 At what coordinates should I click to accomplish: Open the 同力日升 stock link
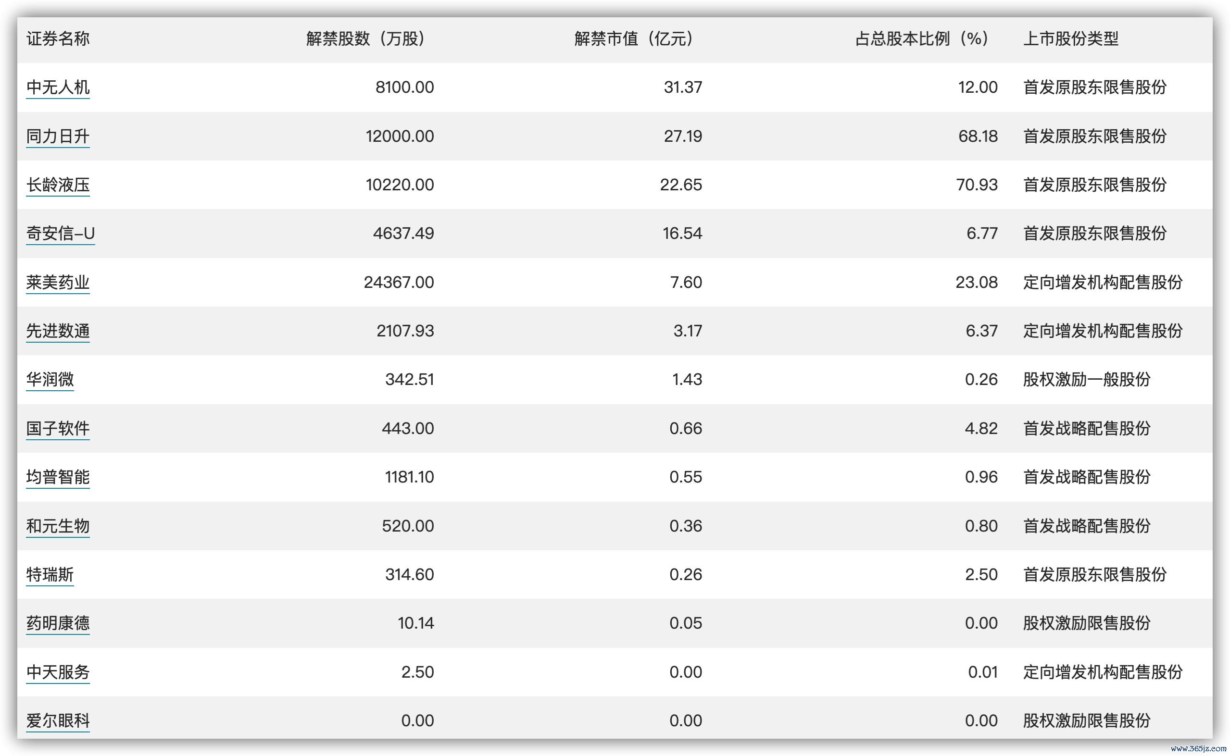pos(58,136)
